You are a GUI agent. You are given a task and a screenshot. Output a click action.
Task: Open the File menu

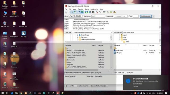(x=66, y=9)
